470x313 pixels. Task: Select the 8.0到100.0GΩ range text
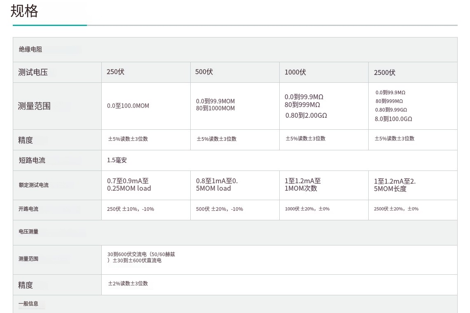[x=393, y=119]
